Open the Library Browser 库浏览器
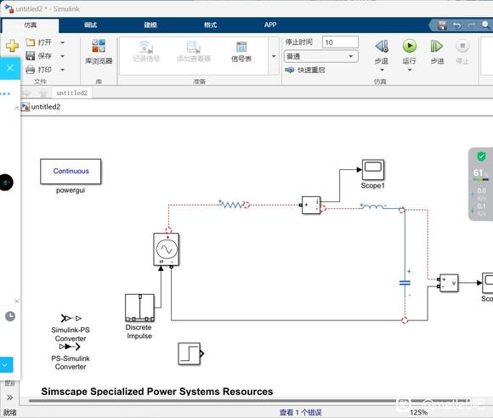Image resolution: width=493 pixels, height=418 pixels. pyautogui.click(x=99, y=52)
